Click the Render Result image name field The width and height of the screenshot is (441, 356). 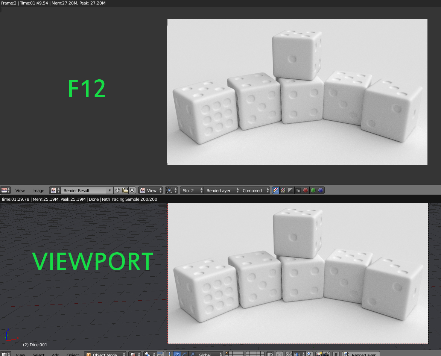[83, 191]
